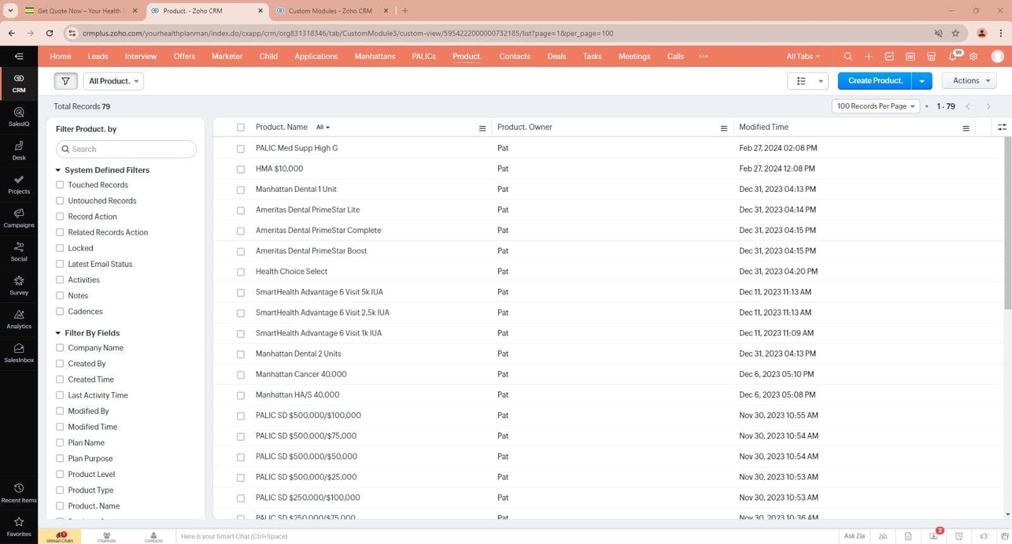Open Campaigns in the sidebar

[x=19, y=218]
